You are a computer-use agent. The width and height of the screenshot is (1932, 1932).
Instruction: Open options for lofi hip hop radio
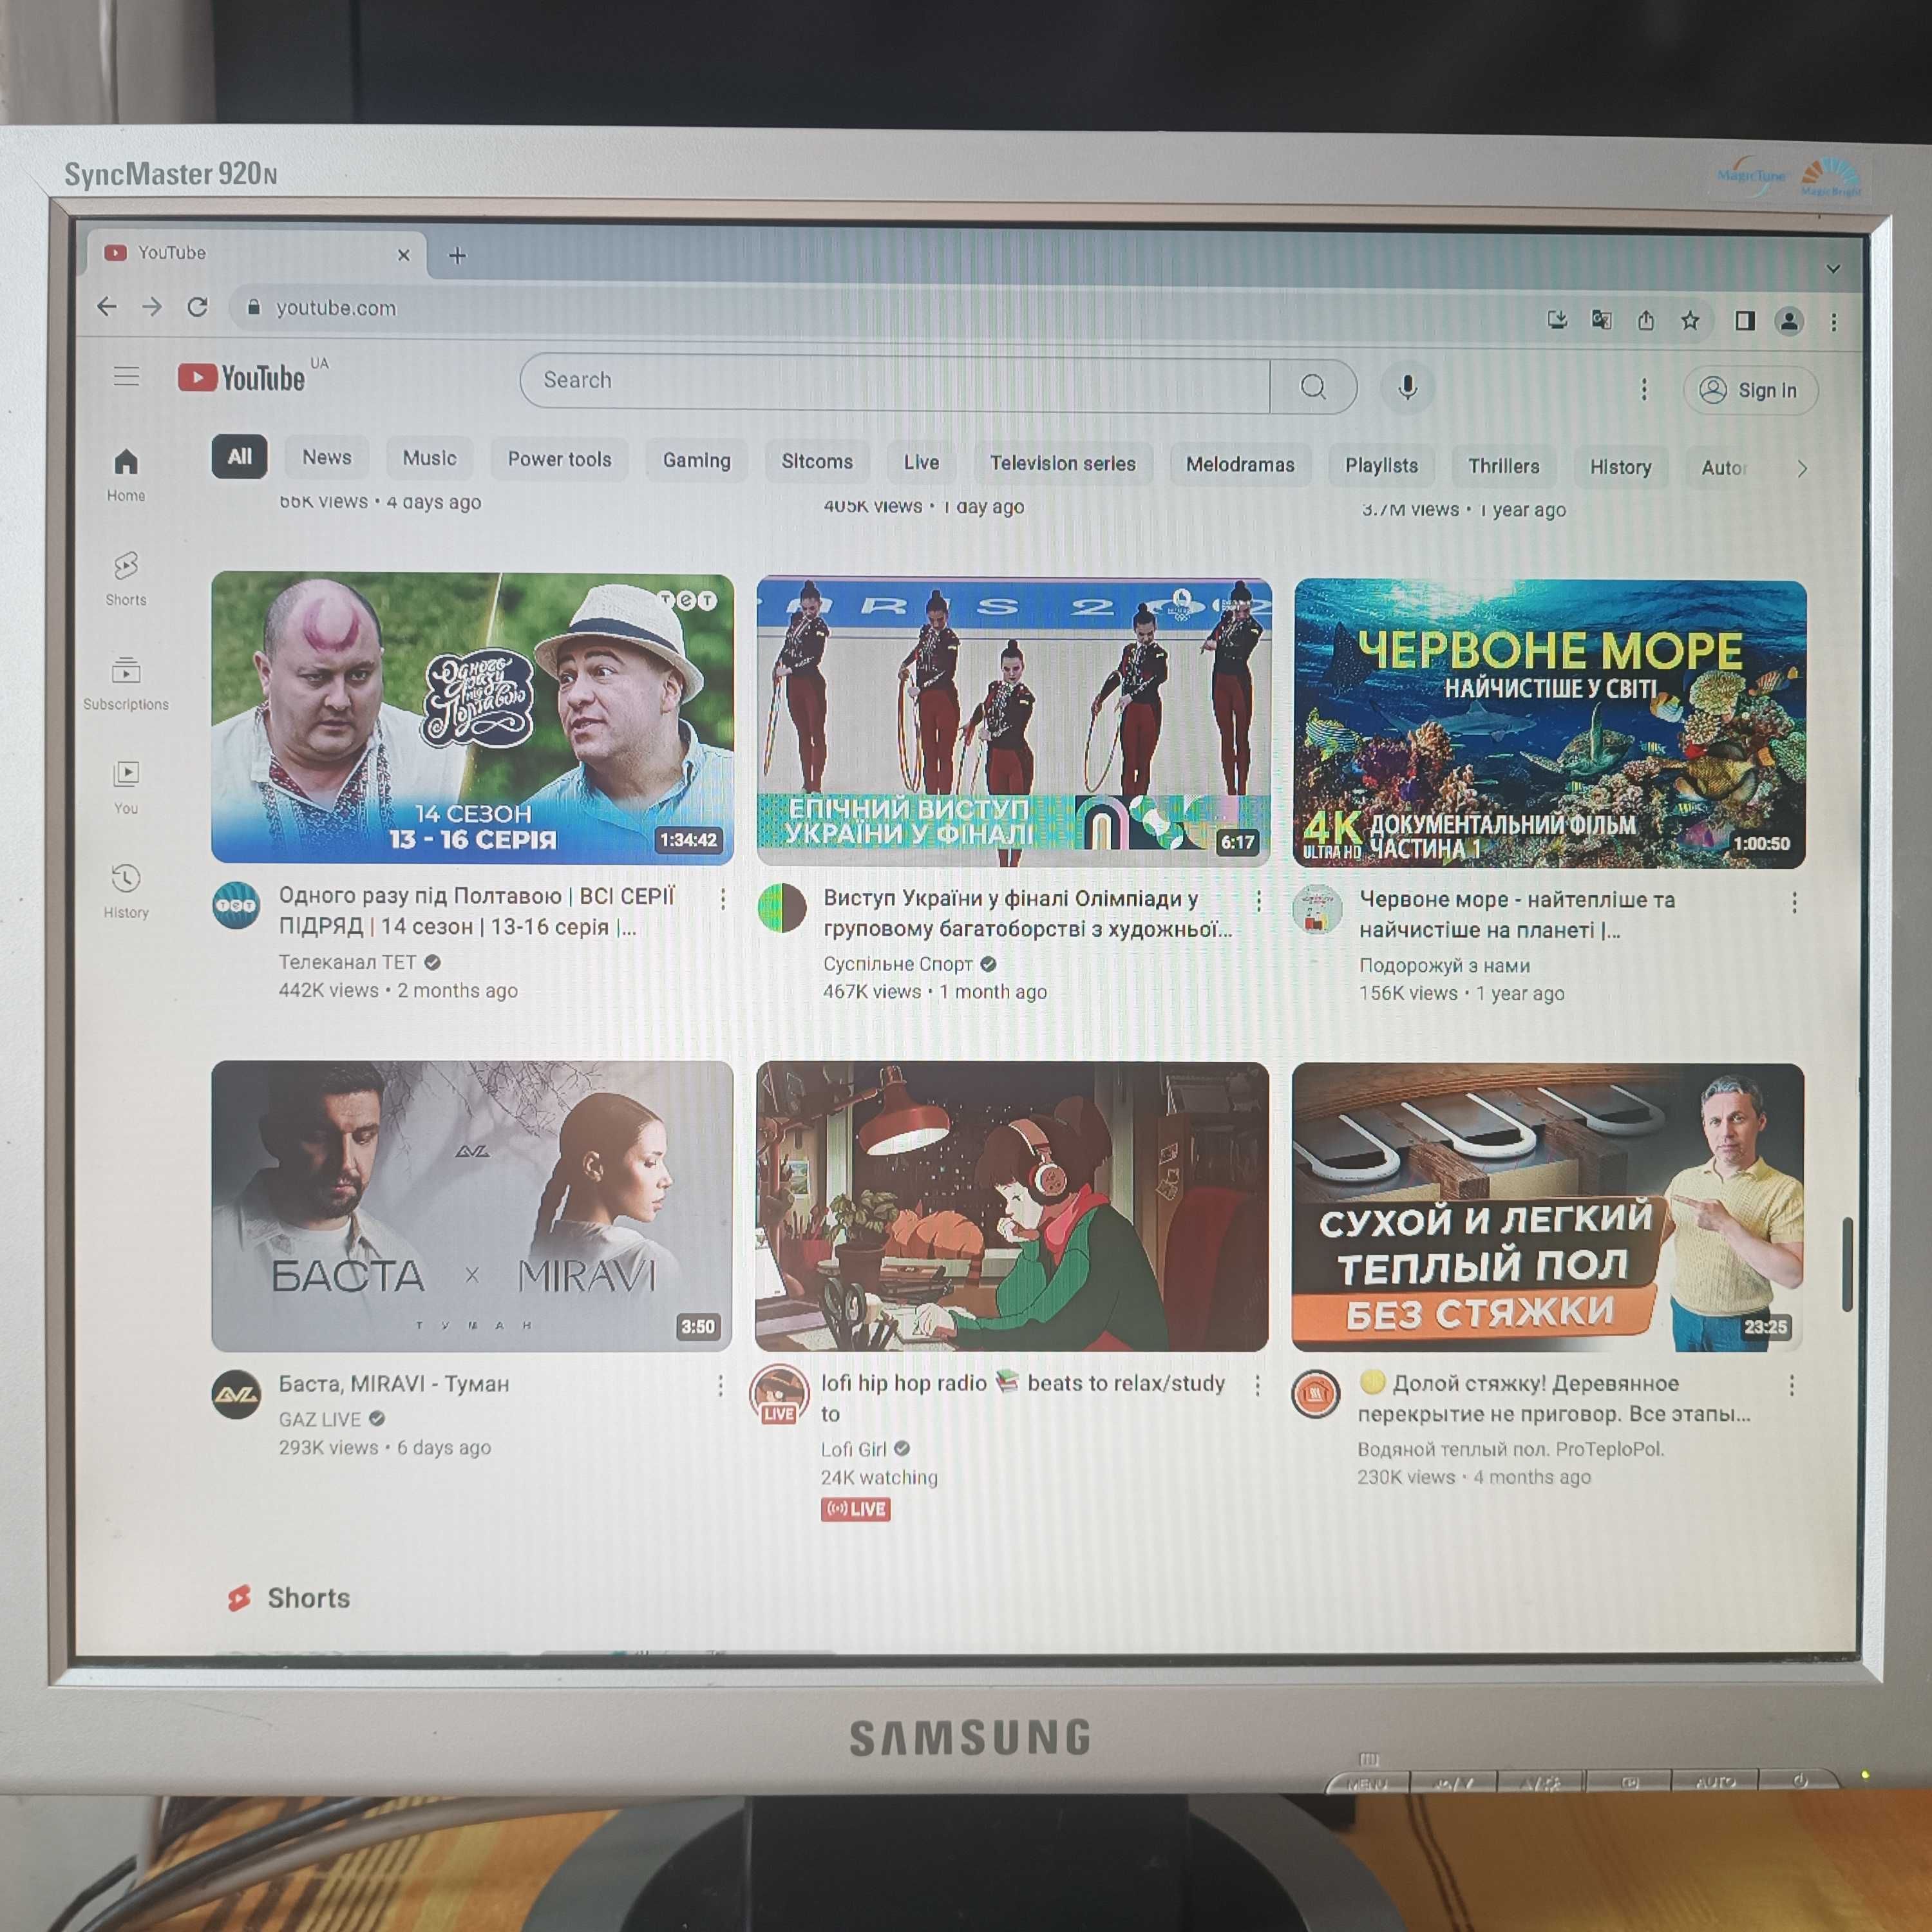1257,1385
